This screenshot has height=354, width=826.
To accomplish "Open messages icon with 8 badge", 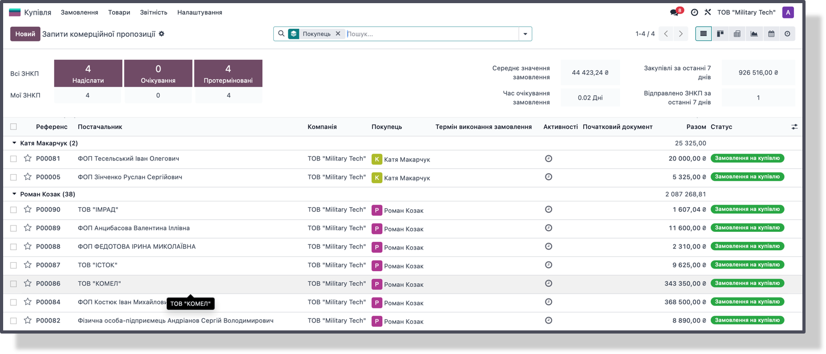I will (x=674, y=12).
